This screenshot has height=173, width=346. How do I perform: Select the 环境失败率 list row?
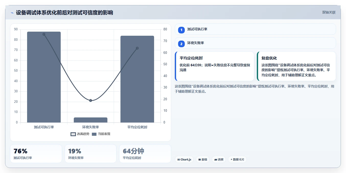[255, 43]
